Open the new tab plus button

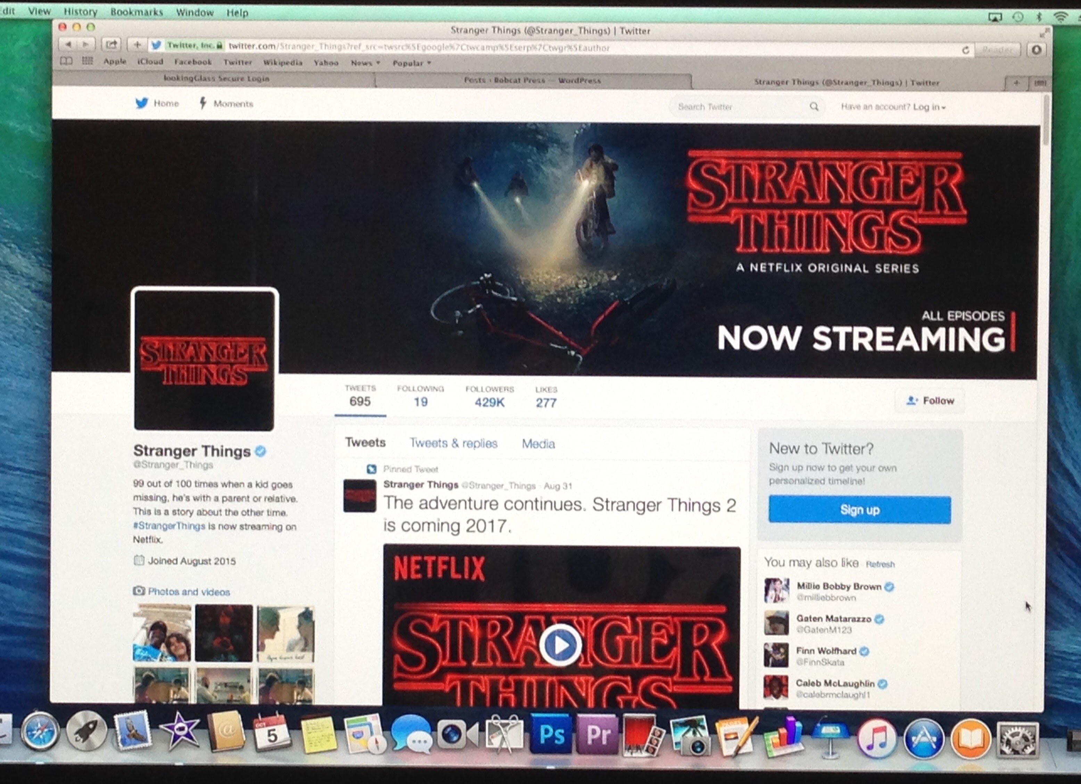1016,83
